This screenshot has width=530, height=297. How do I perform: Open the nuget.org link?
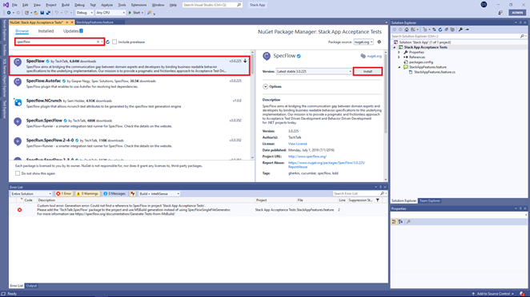click(x=374, y=57)
